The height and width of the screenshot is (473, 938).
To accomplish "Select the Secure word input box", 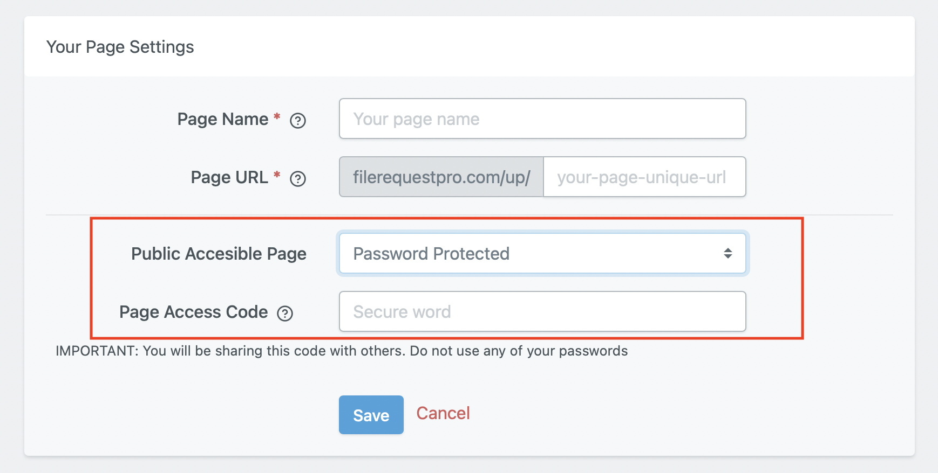I will [542, 311].
